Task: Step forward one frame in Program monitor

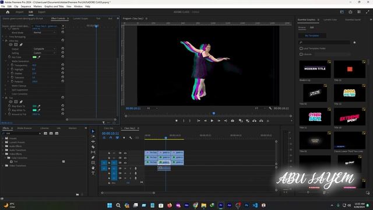Action: tap(219, 121)
